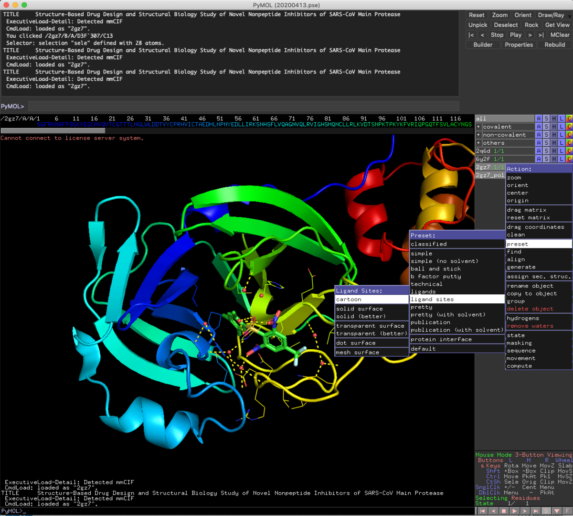Click the Orient button
573x516 pixels.
tap(523, 15)
